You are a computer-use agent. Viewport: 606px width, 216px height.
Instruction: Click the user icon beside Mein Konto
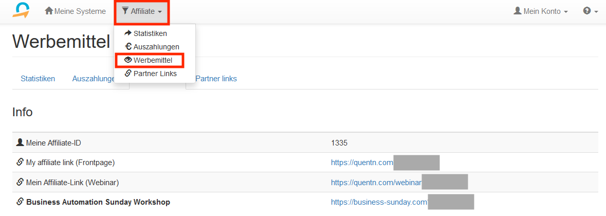(518, 11)
